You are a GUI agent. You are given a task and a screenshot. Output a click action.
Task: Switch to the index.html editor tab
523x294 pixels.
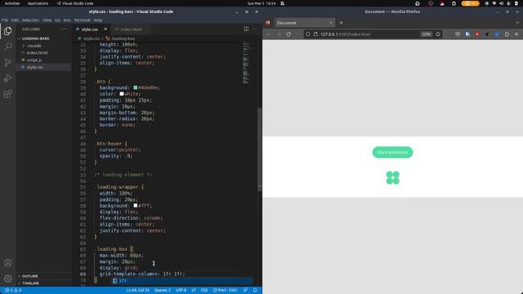[x=131, y=29]
